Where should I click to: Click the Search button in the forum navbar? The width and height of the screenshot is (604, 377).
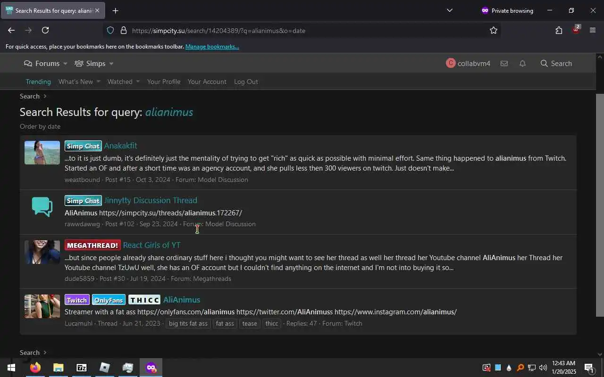pos(556,63)
